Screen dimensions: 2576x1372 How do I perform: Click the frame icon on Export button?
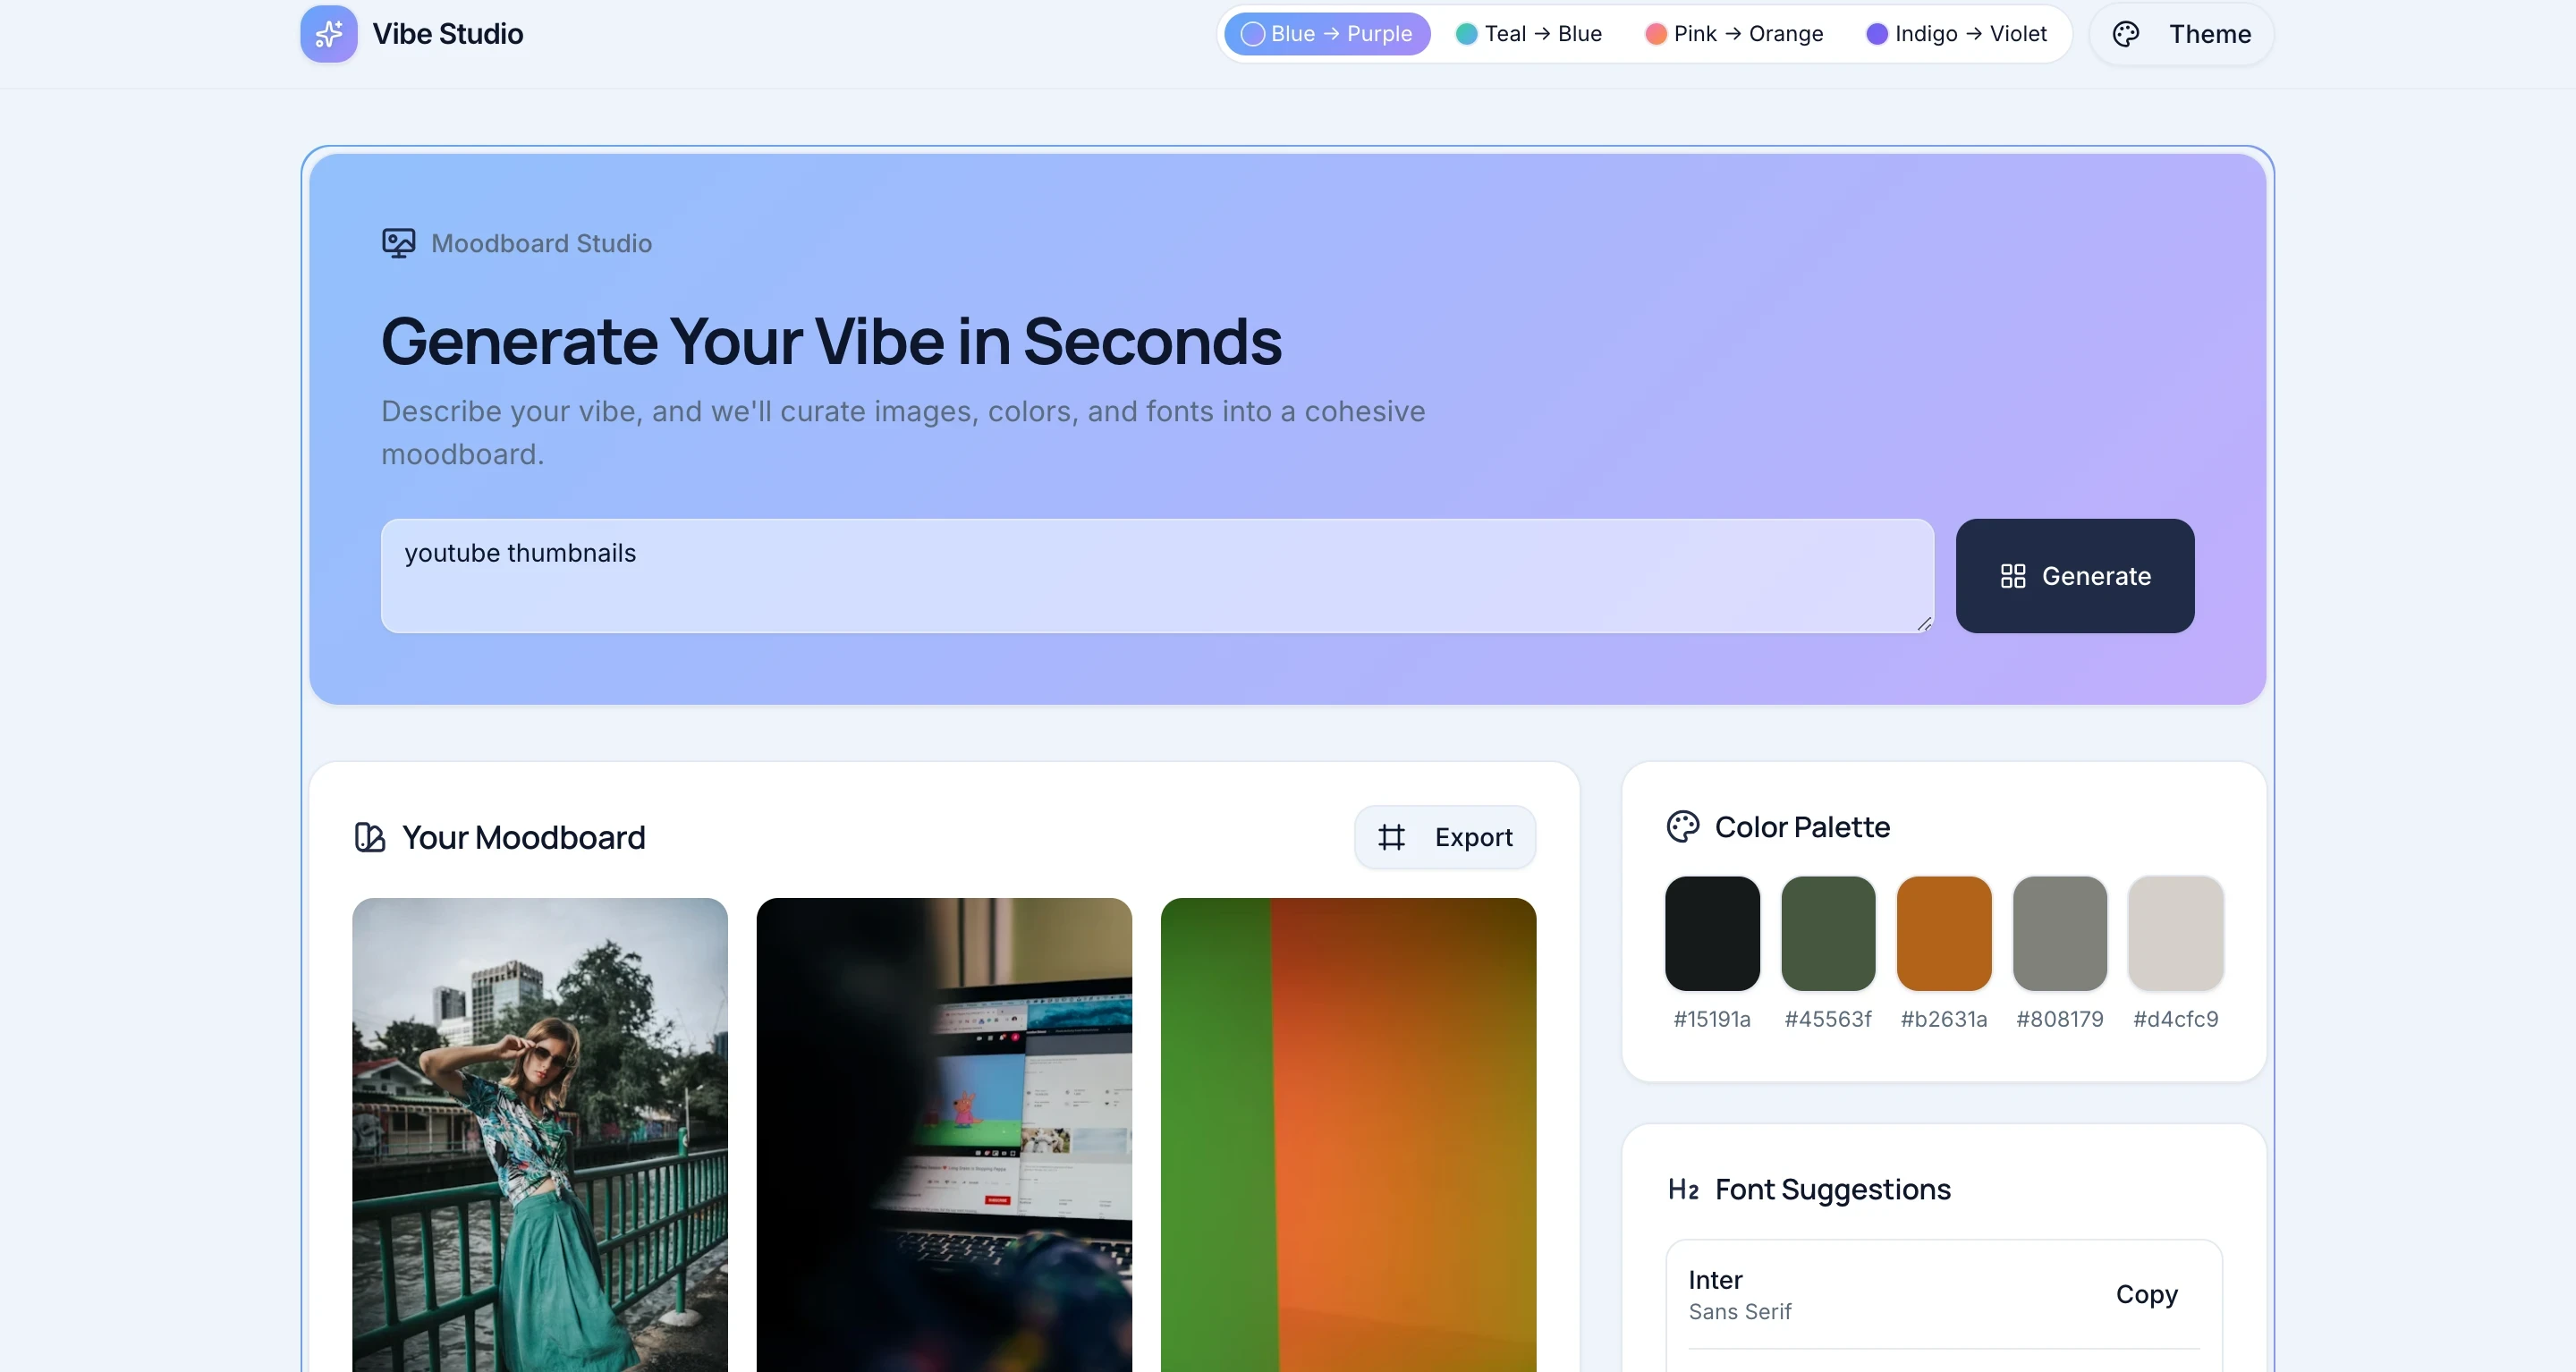click(x=1391, y=837)
